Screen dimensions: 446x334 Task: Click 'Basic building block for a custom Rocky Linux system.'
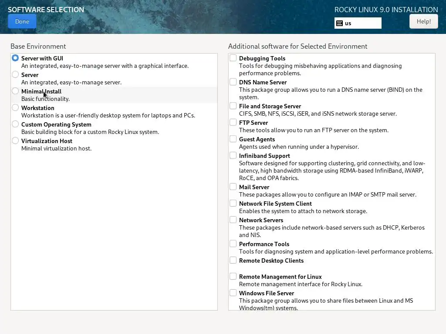tap(90, 132)
